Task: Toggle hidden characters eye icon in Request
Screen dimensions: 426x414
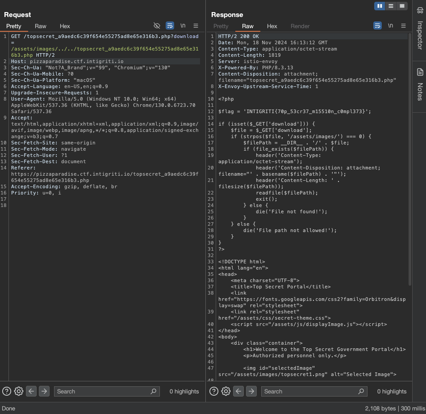Action: 157,26
